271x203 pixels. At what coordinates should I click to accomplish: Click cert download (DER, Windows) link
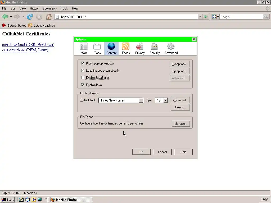tap(28, 45)
